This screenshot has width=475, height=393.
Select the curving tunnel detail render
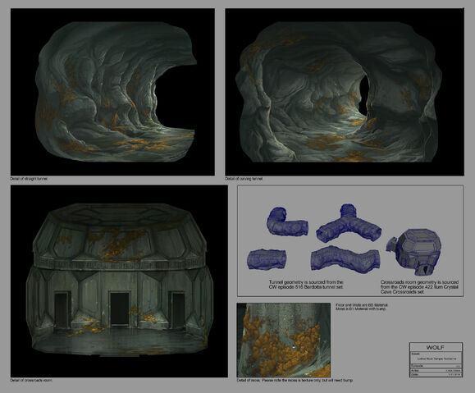click(x=345, y=92)
